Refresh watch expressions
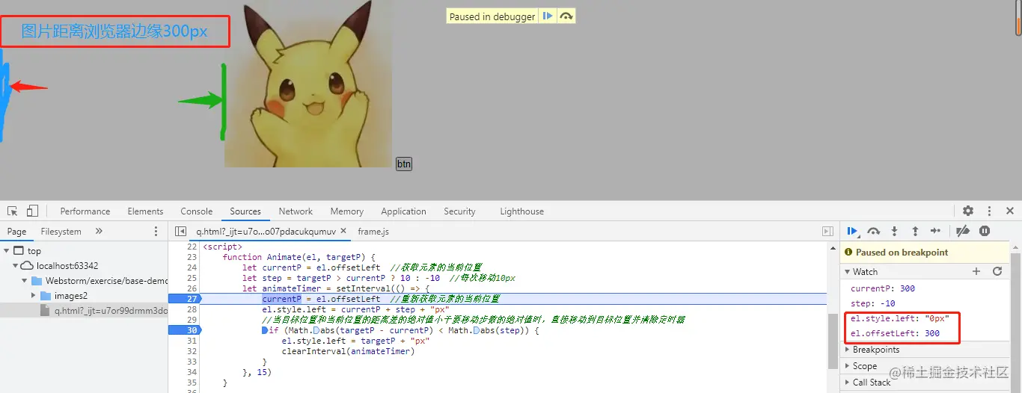Image resolution: width=1022 pixels, height=393 pixels. click(997, 271)
